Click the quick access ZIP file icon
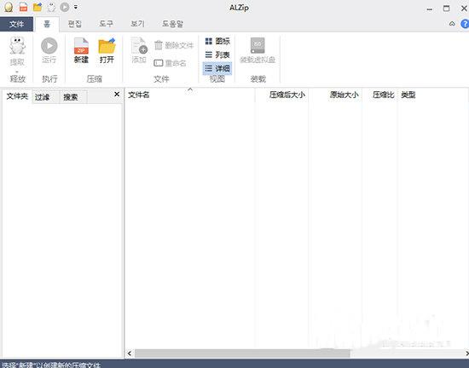The height and width of the screenshot is (368, 469). 23,7
